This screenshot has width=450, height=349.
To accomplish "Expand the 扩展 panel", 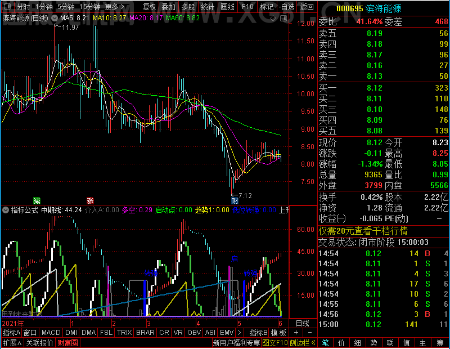I will click(x=12, y=343).
